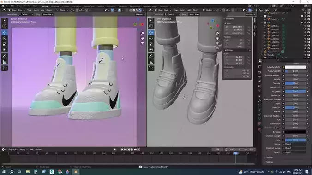The width and height of the screenshot is (312, 175).
Task: Jump to the timeline's last frame
Action: click(138, 149)
